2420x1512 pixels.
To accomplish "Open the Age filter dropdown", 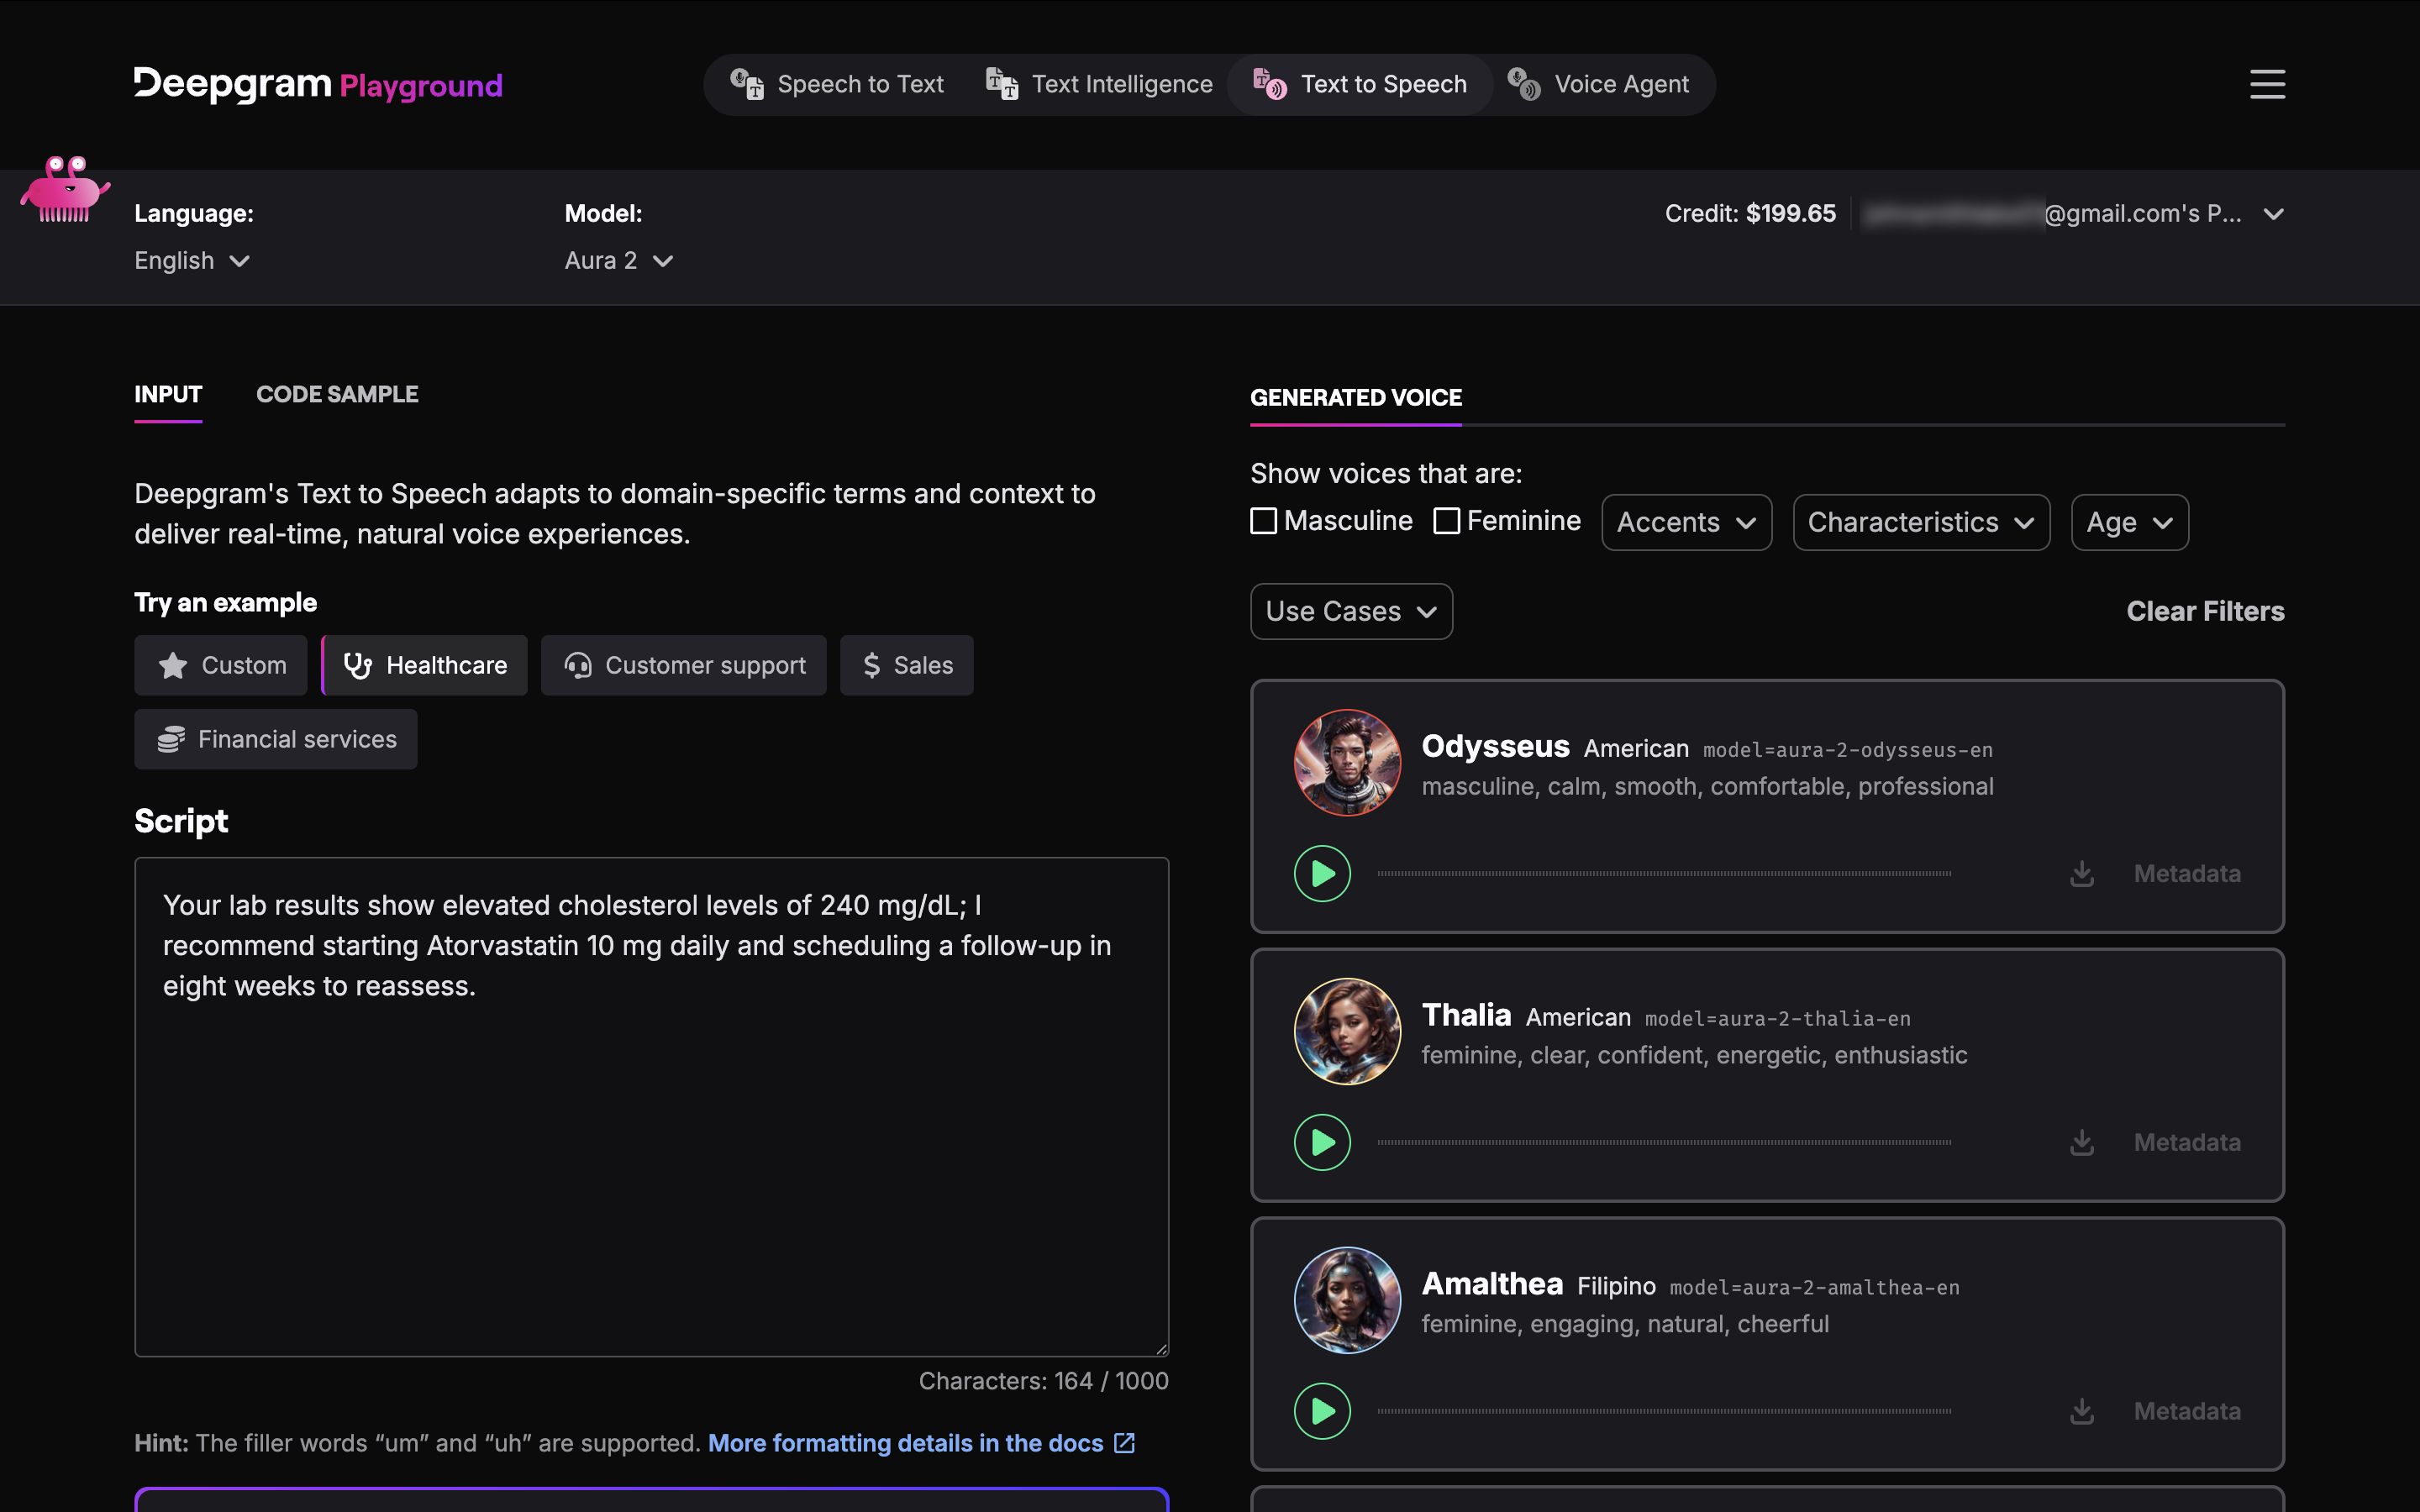I will pyautogui.click(x=2130, y=522).
